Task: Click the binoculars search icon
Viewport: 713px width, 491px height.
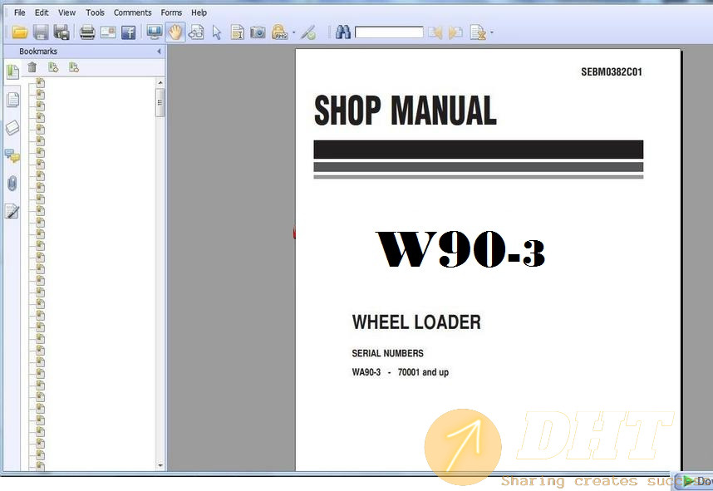Action: click(343, 32)
